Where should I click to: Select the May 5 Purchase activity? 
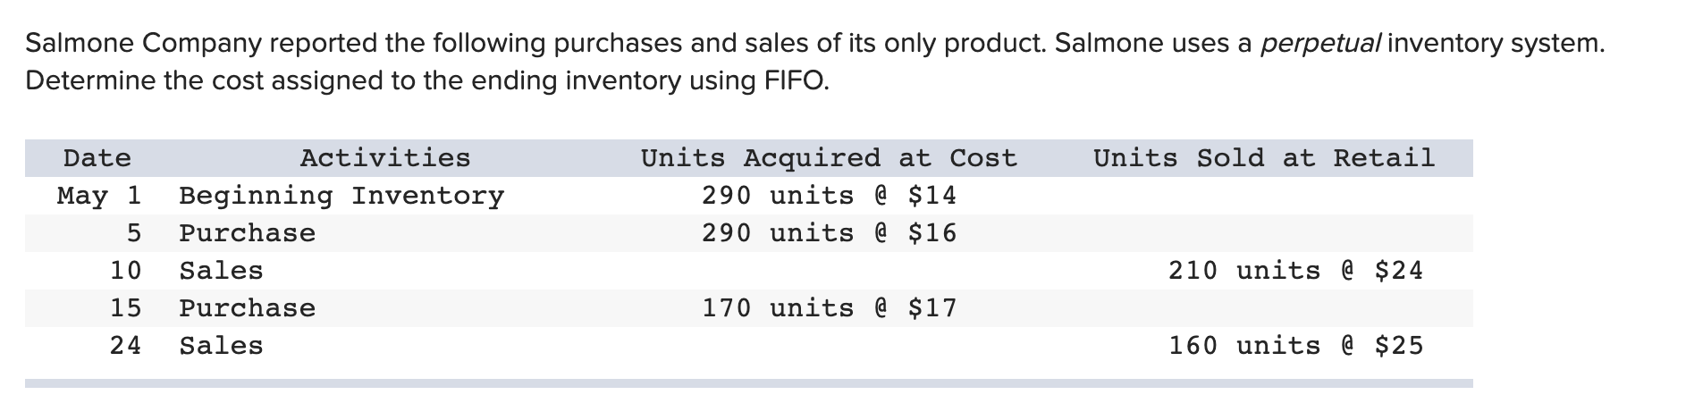248,233
